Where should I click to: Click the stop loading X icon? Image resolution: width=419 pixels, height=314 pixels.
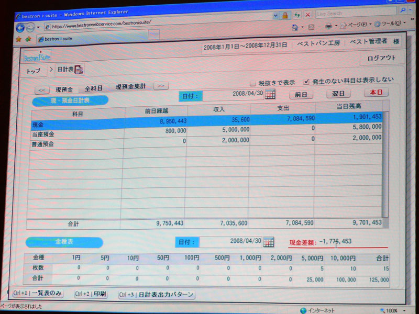tap(307, 15)
